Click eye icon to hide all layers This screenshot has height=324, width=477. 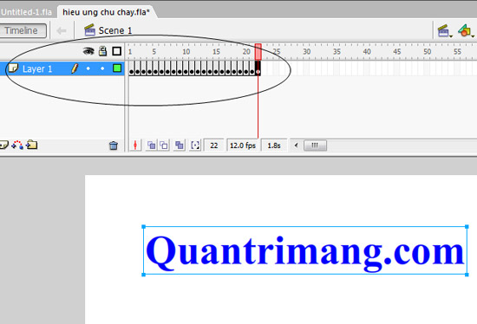[x=88, y=51]
